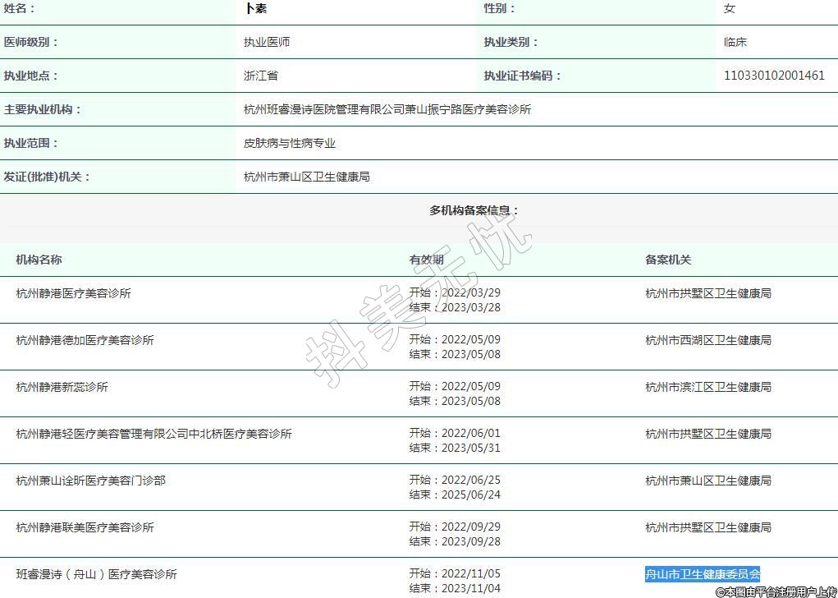Click the 杭州静港德加医疗美容诊所 institution entry

[x=85, y=340]
